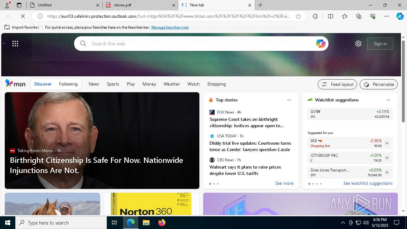Click the browser address bar URL
The image size is (407, 229).
coord(169,16)
